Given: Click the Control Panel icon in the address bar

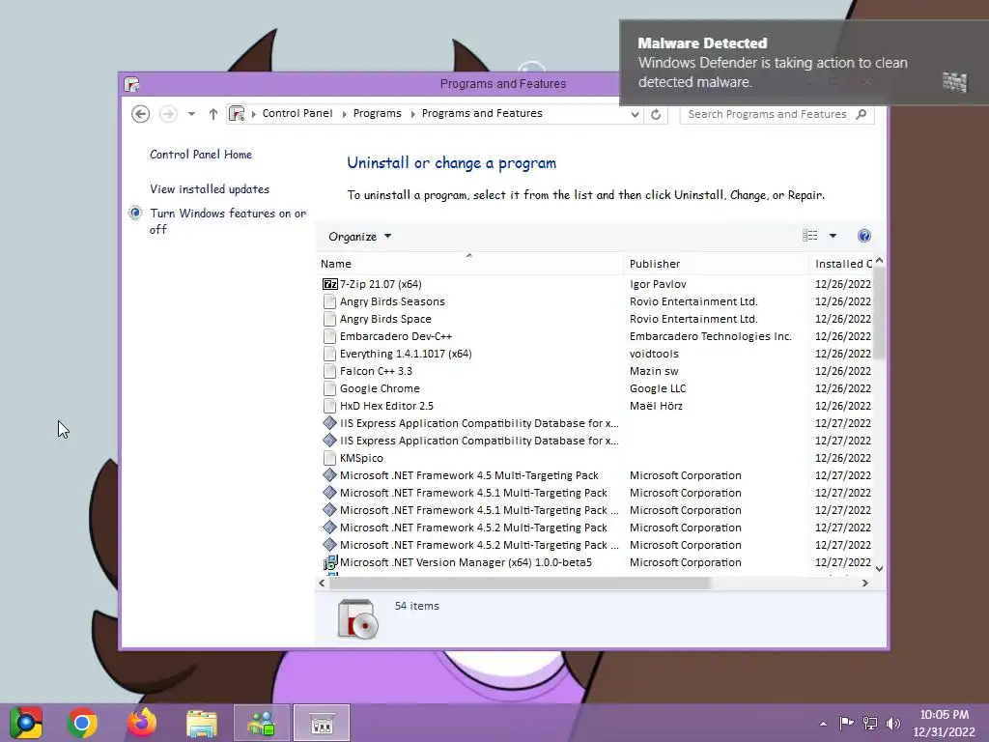Looking at the screenshot, I should click(237, 114).
